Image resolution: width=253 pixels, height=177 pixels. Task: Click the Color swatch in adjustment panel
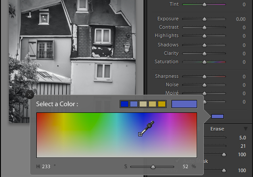(218, 116)
